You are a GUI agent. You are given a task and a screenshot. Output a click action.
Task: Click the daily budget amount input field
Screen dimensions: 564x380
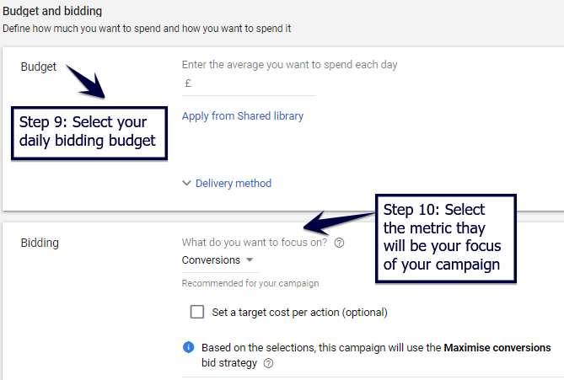[x=255, y=83]
